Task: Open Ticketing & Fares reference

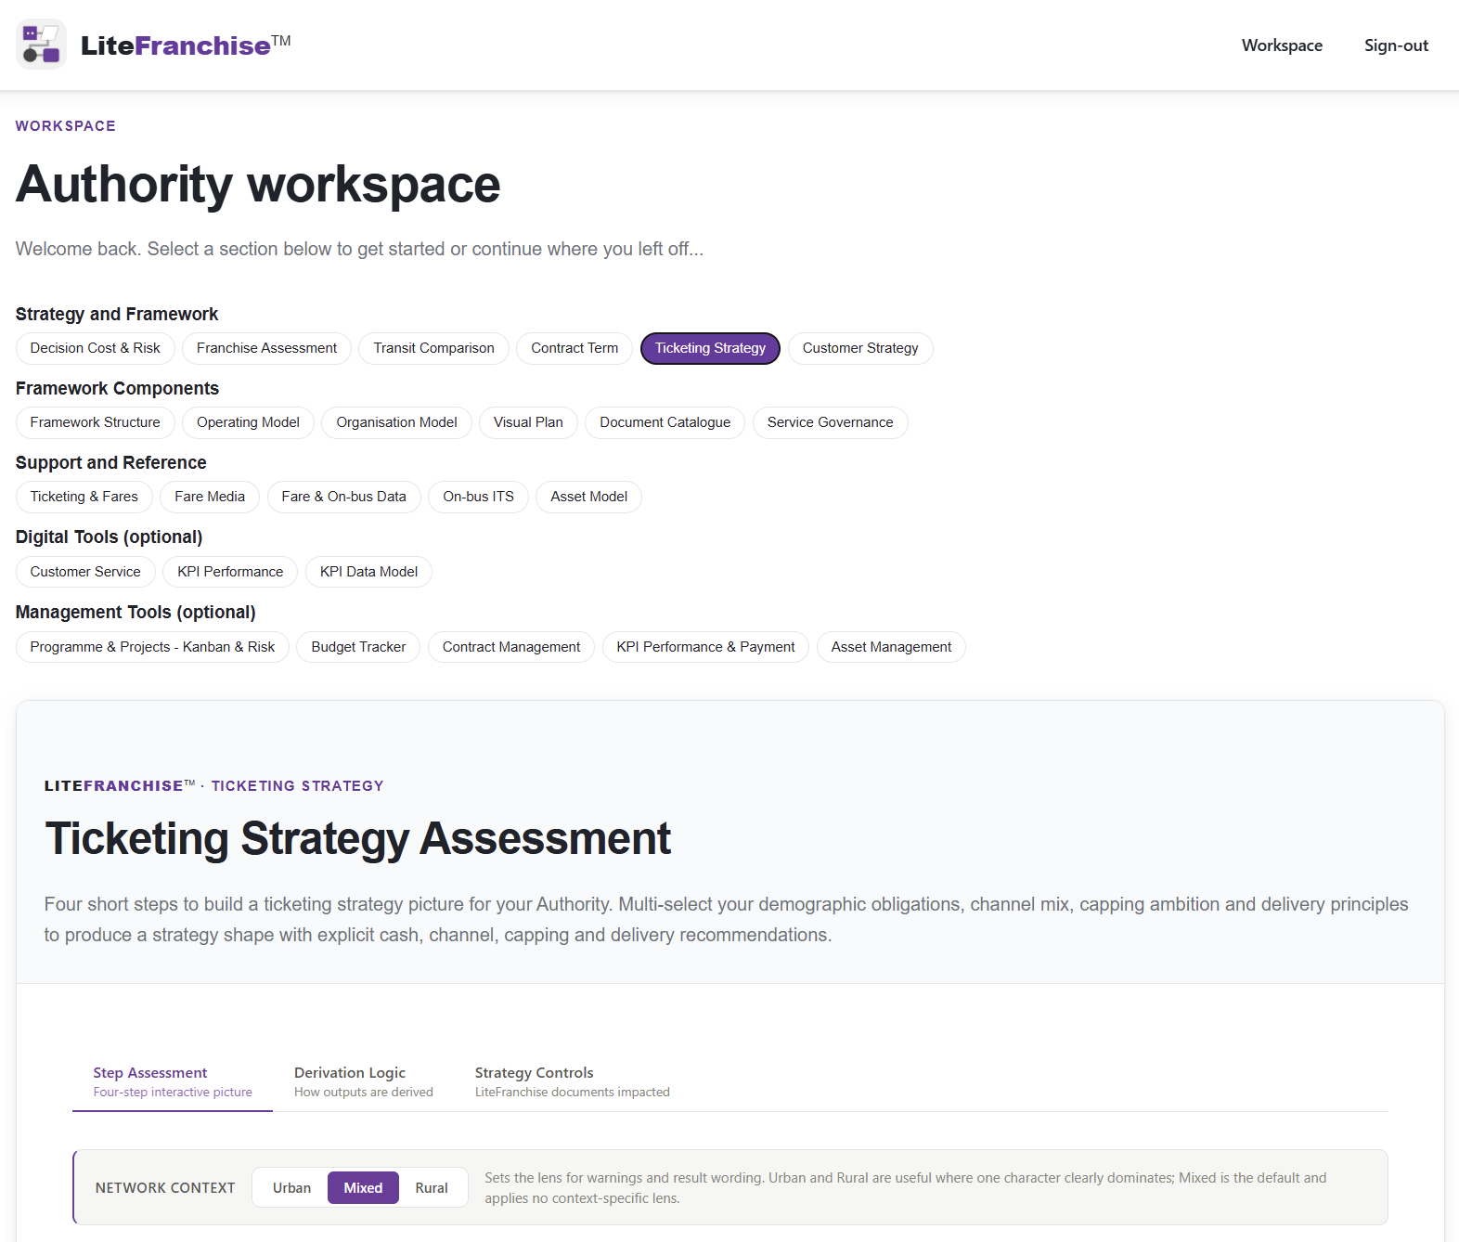Action: coord(84,497)
